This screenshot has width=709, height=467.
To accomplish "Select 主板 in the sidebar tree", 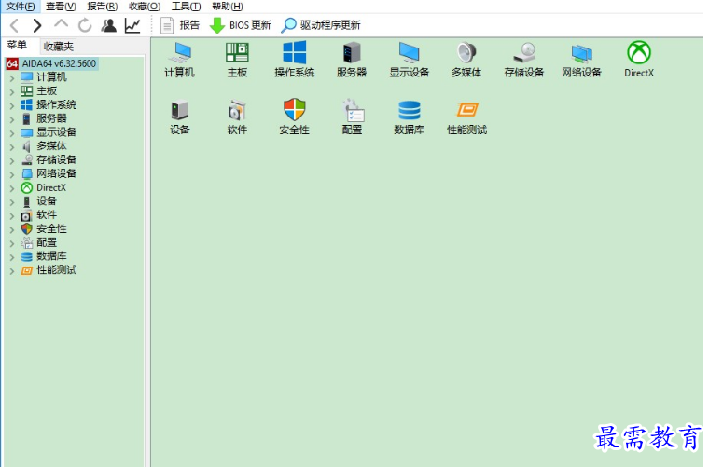I will coord(39,90).
